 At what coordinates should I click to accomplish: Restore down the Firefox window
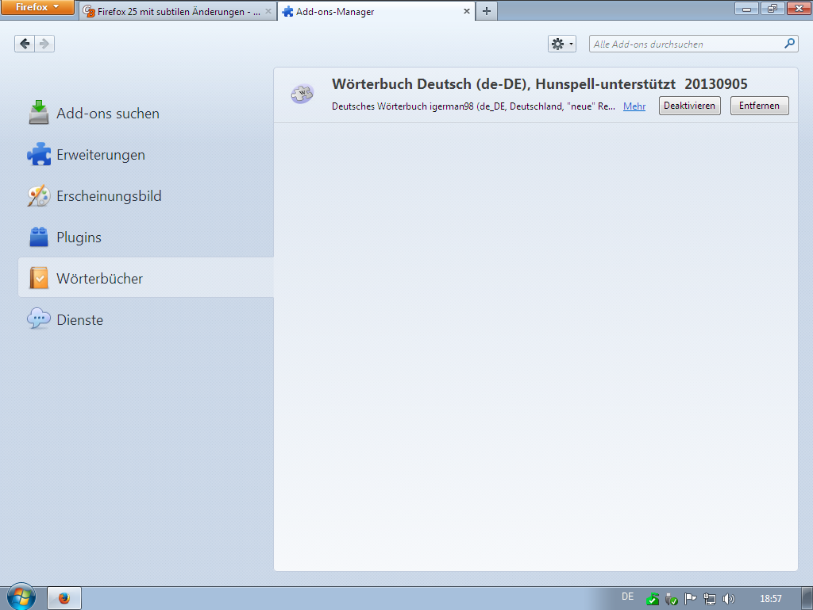click(x=772, y=8)
